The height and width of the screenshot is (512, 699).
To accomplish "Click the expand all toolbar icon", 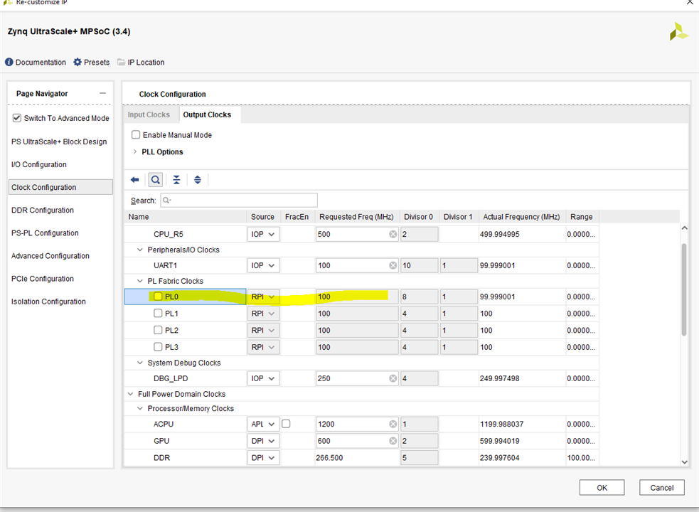I will (198, 180).
